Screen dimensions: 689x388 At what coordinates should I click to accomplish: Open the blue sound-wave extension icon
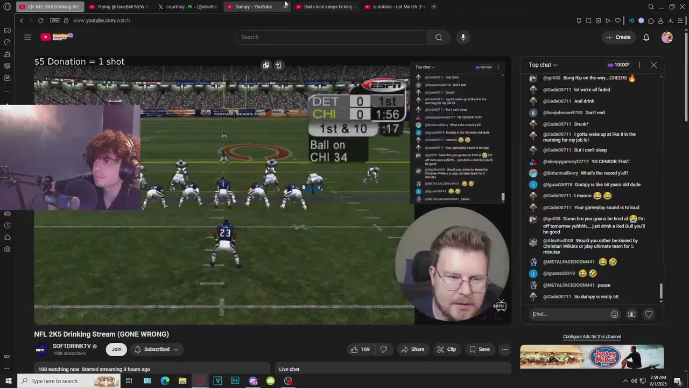[x=631, y=20]
